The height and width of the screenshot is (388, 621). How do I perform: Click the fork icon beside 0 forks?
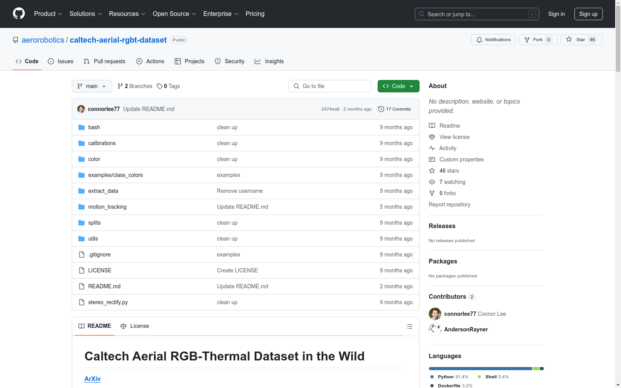click(x=432, y=193)
